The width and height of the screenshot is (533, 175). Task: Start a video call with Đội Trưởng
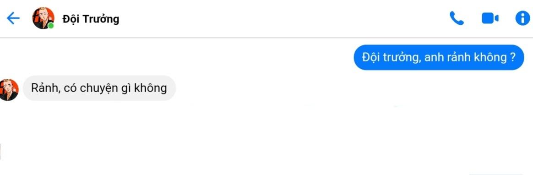coord(490,18)
